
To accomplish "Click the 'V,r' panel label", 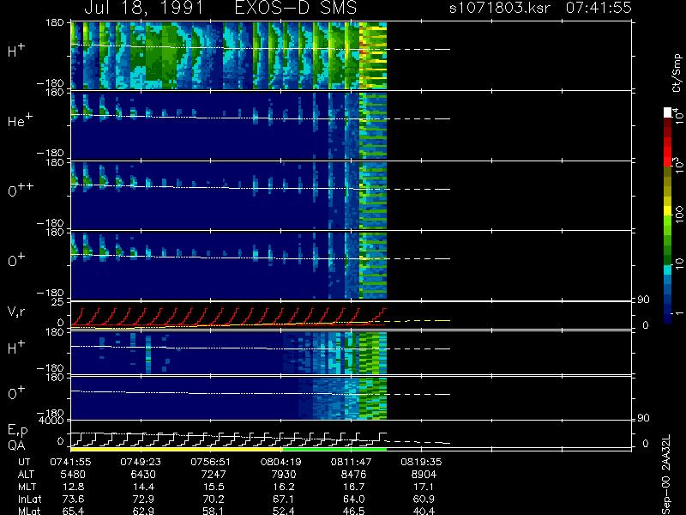I will tap(16, 312).
